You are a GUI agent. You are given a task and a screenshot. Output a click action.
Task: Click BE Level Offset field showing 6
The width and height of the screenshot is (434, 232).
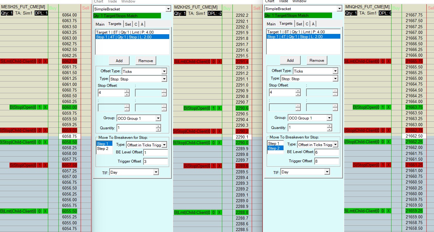[x=327, y=152]
